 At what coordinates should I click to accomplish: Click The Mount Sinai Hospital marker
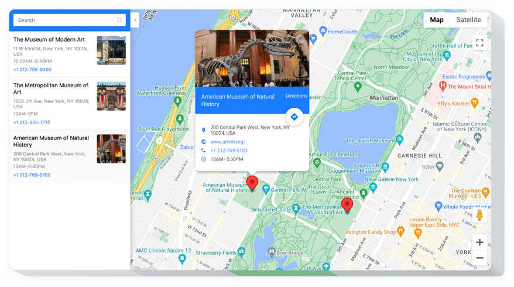[443, 86]
